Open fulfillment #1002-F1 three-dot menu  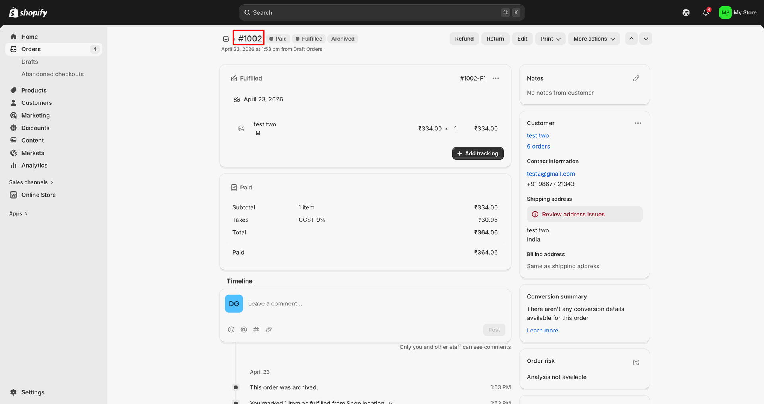coord(495,79)
